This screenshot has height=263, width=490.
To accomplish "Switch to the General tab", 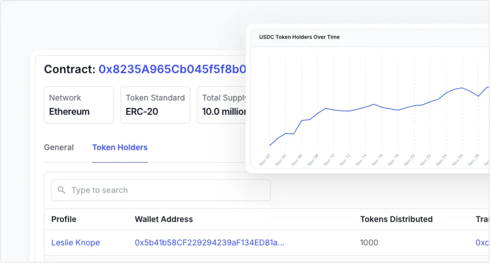I will (59, 147).
